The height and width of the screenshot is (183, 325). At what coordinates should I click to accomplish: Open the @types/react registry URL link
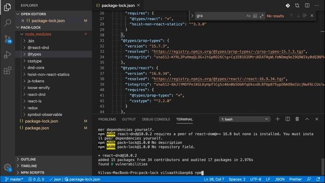pyautogui.click(x=218, y=79)
